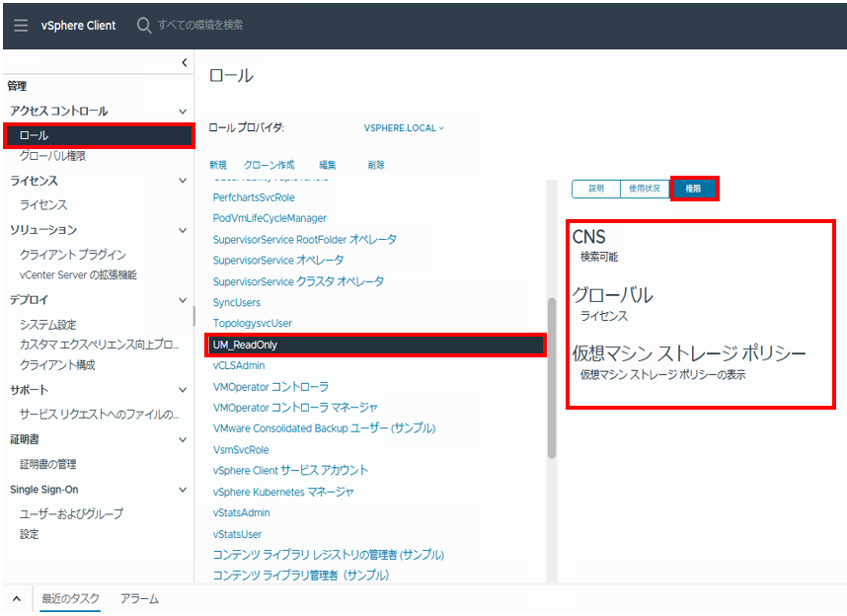The image size is (847, 616).
Task: Open the ライセンス sub-item page
Action: coord(43,204)
